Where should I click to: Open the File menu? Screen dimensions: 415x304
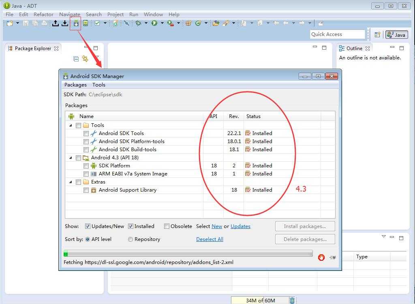[9, 14]
